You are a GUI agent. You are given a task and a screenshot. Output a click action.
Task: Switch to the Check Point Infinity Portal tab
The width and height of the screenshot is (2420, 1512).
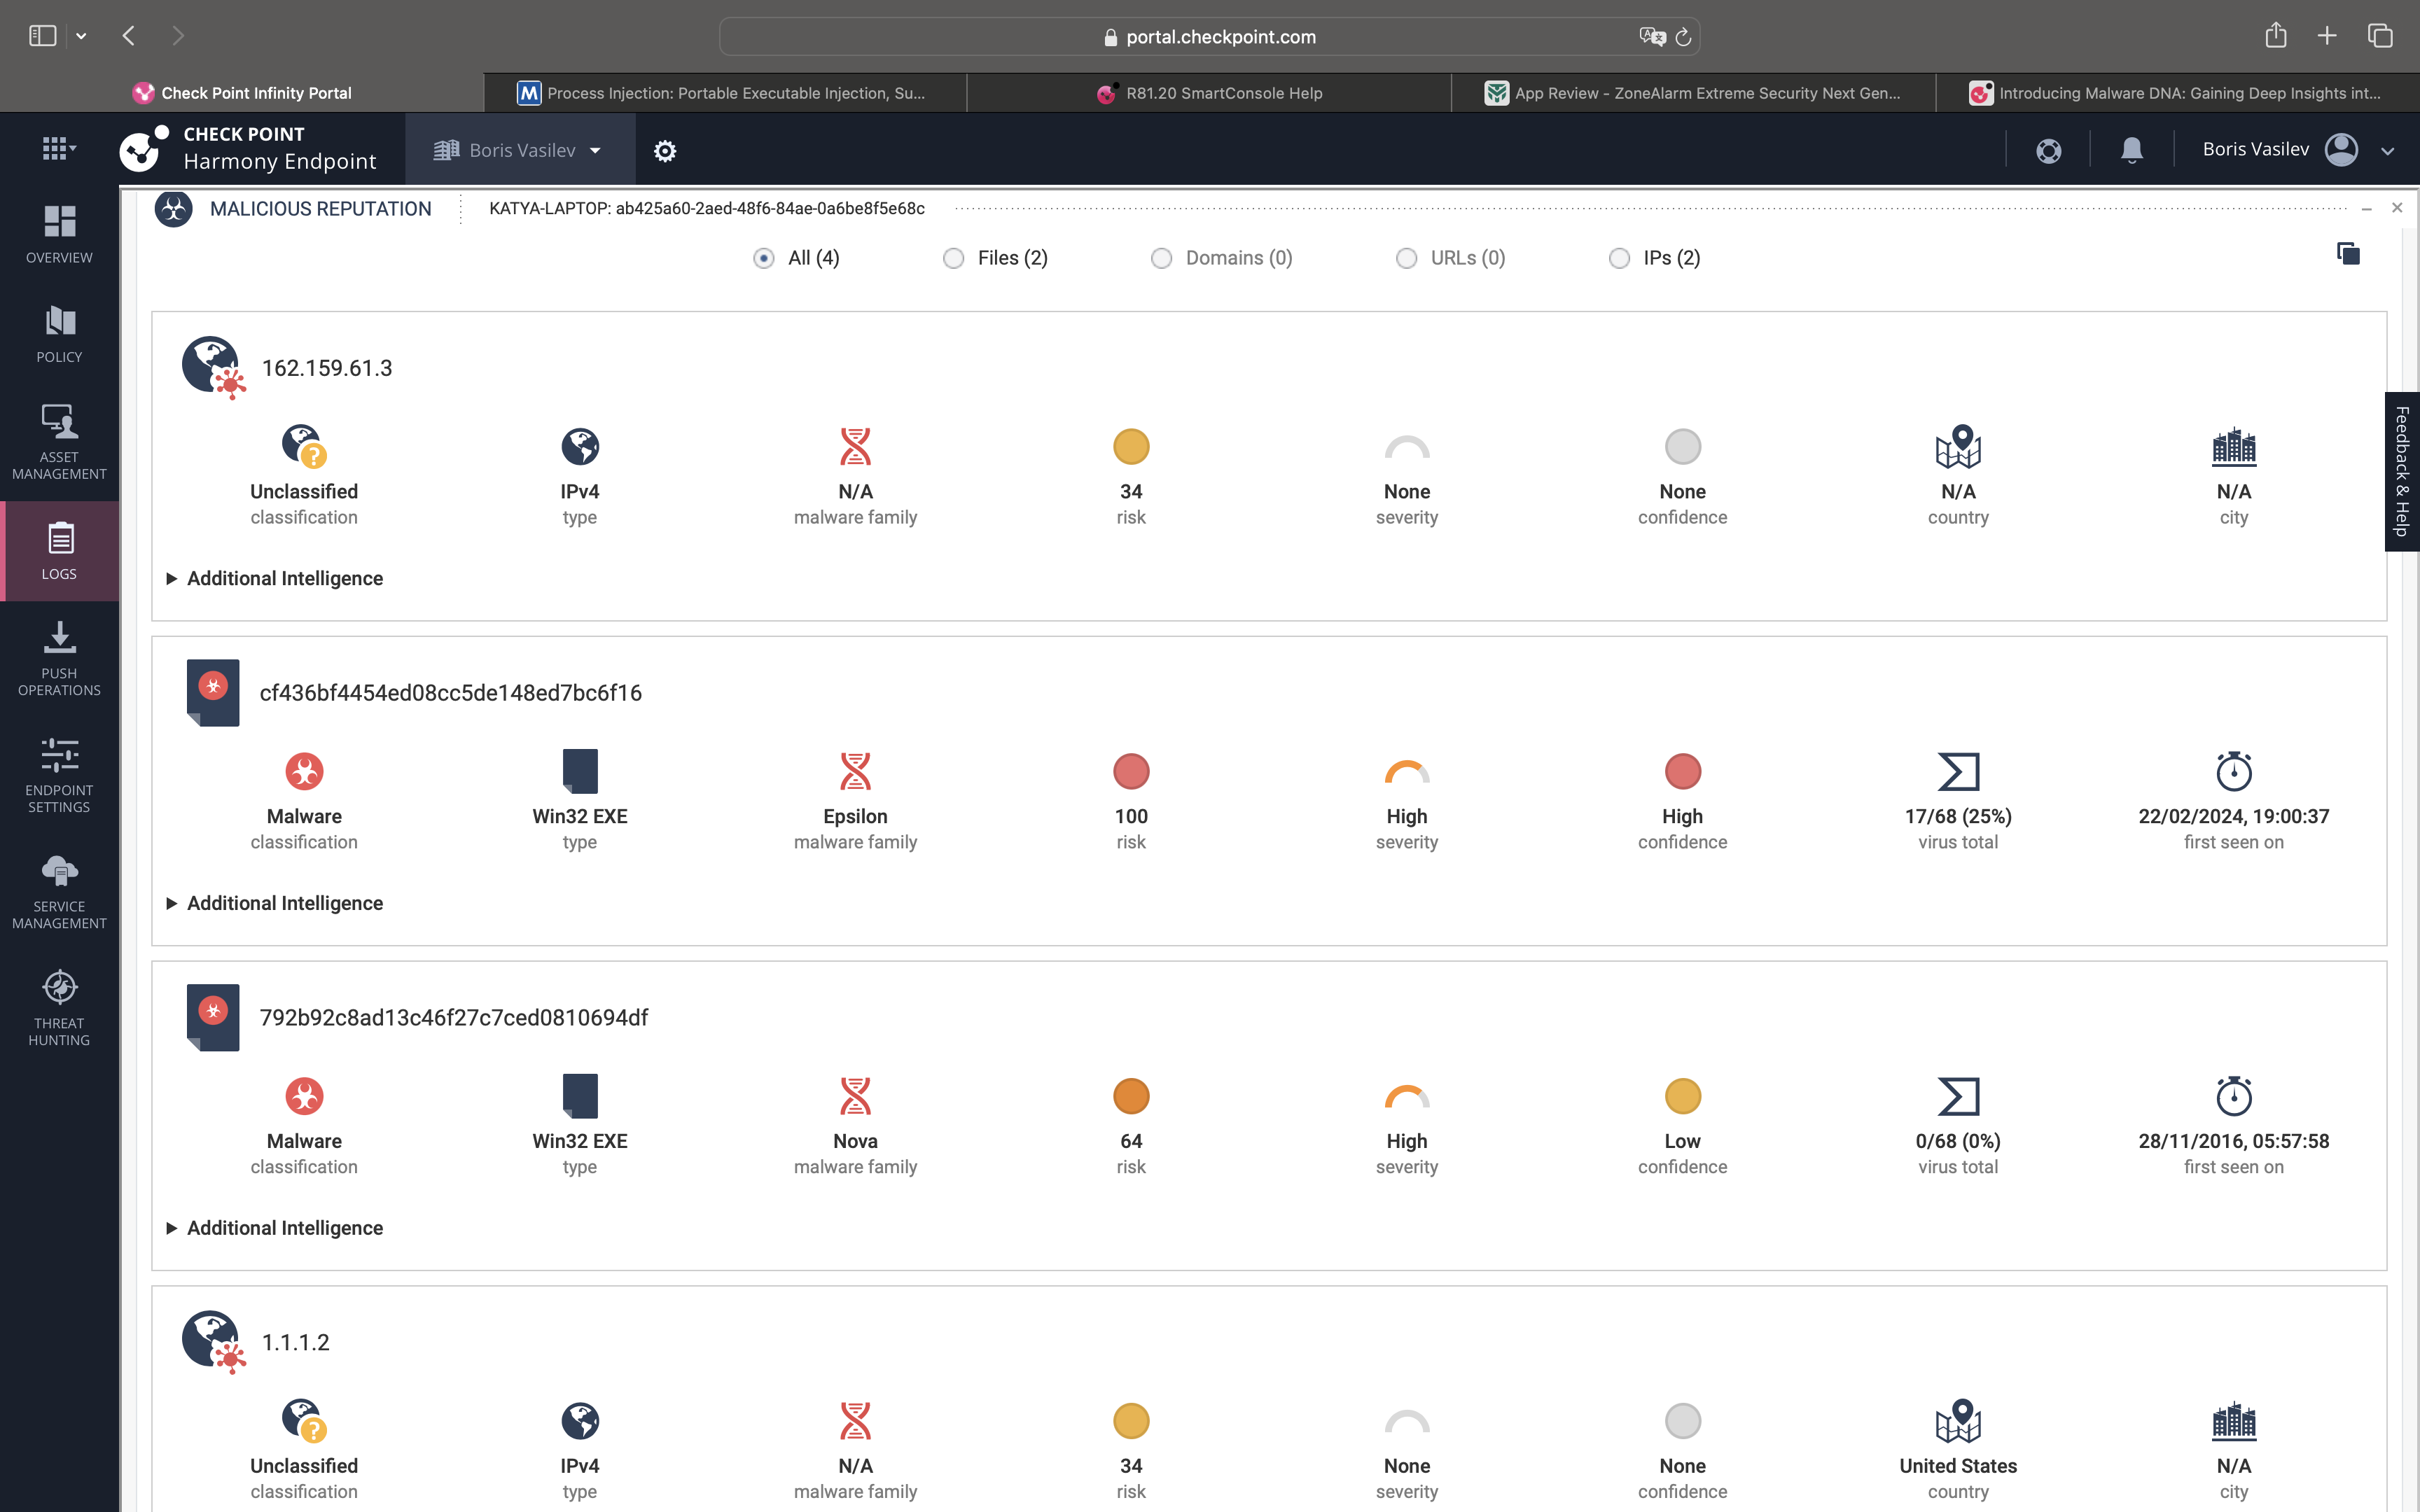(x=242, y=93)
